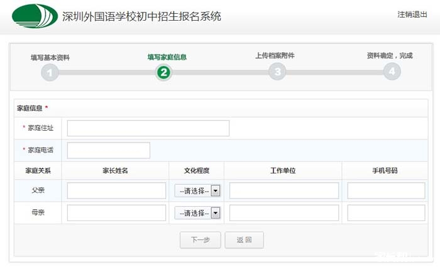The width and height of the screenshot is (440, 267).
Task: Focus the 家庭电话 input field
Action: [109, 150]
